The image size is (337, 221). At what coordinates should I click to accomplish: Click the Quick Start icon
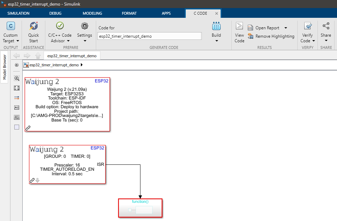(33, 26)
